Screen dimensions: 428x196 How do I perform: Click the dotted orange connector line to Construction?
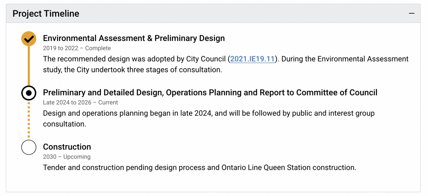(29, 120)
